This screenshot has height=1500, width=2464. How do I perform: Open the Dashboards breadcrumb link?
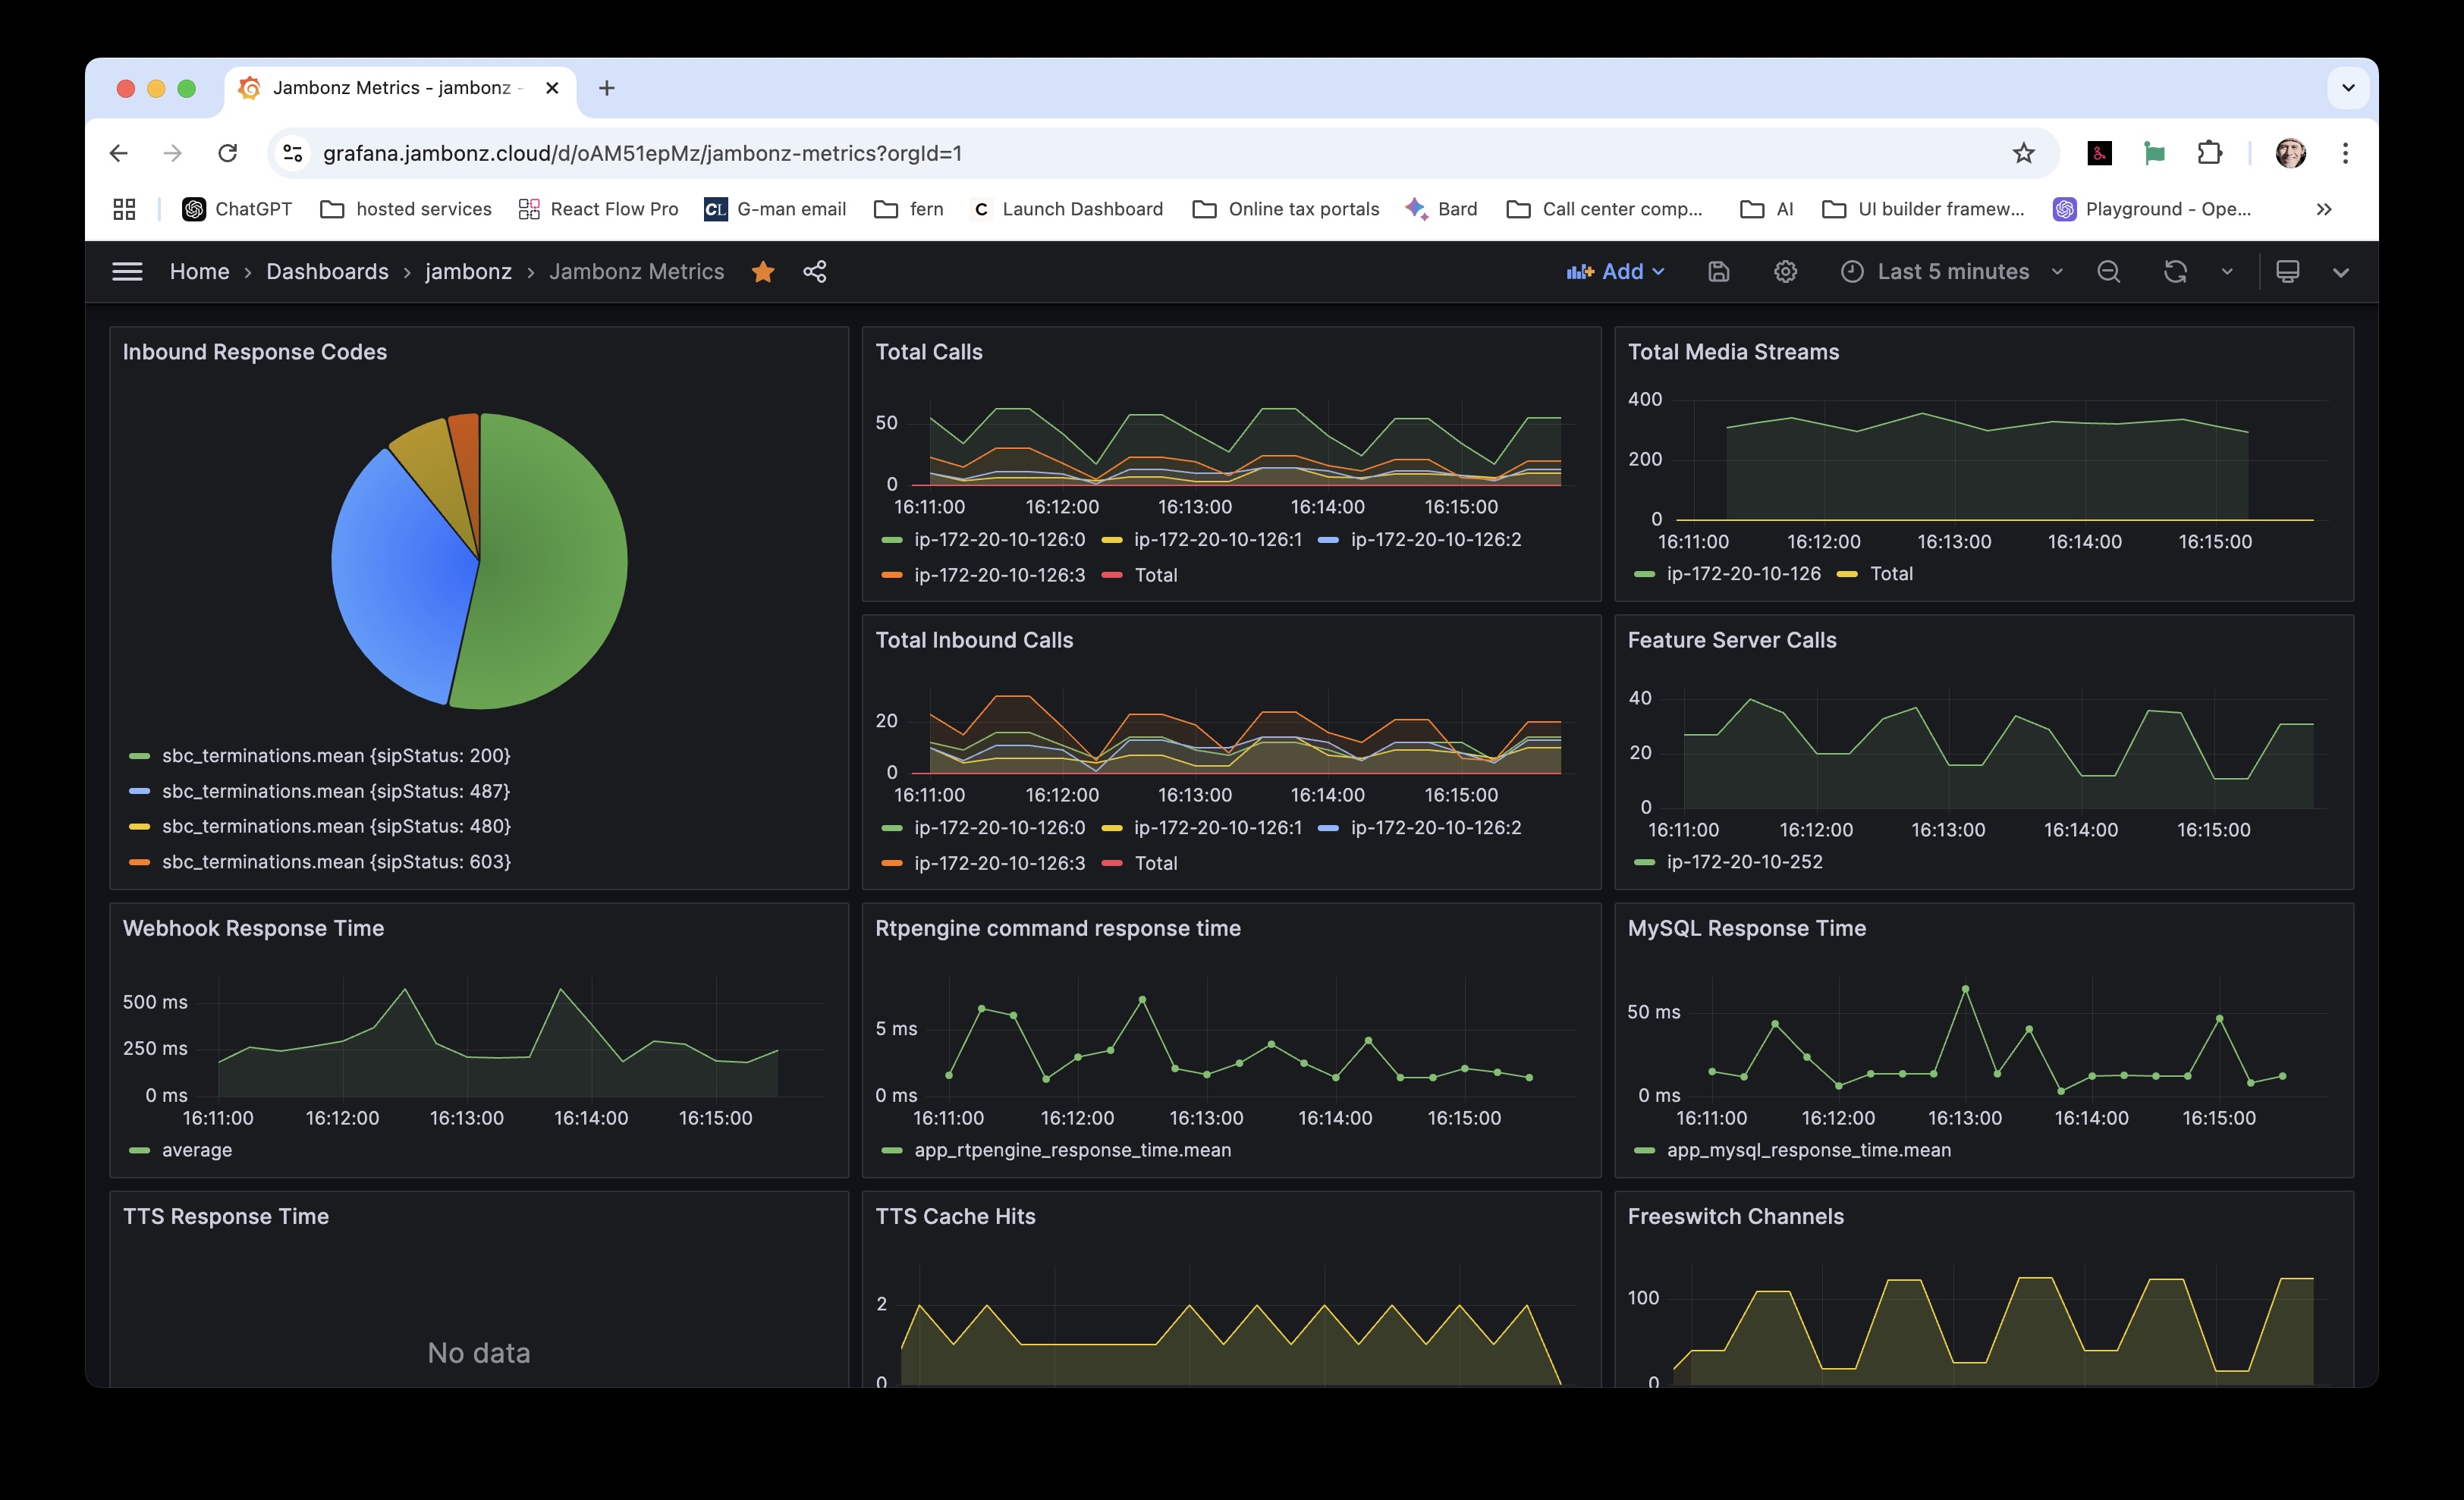point(327,271)
